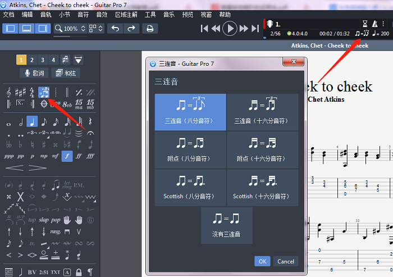Open the key signature tool

21,92
